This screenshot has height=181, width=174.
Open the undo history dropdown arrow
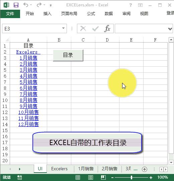pos(31,5)
